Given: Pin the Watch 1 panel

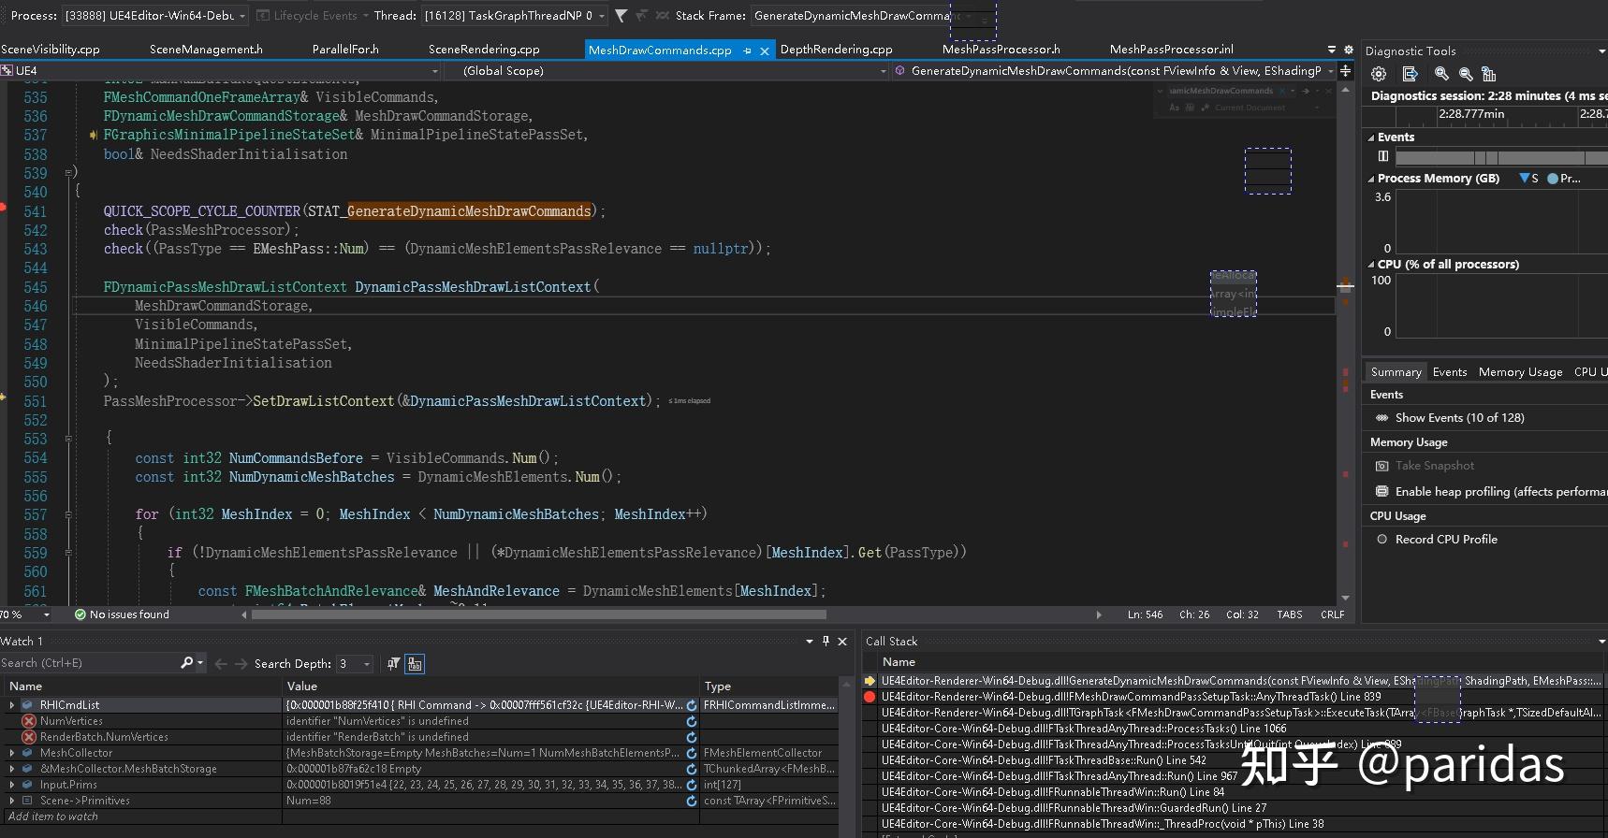Looking at the screenshot, I should point(826,641).
